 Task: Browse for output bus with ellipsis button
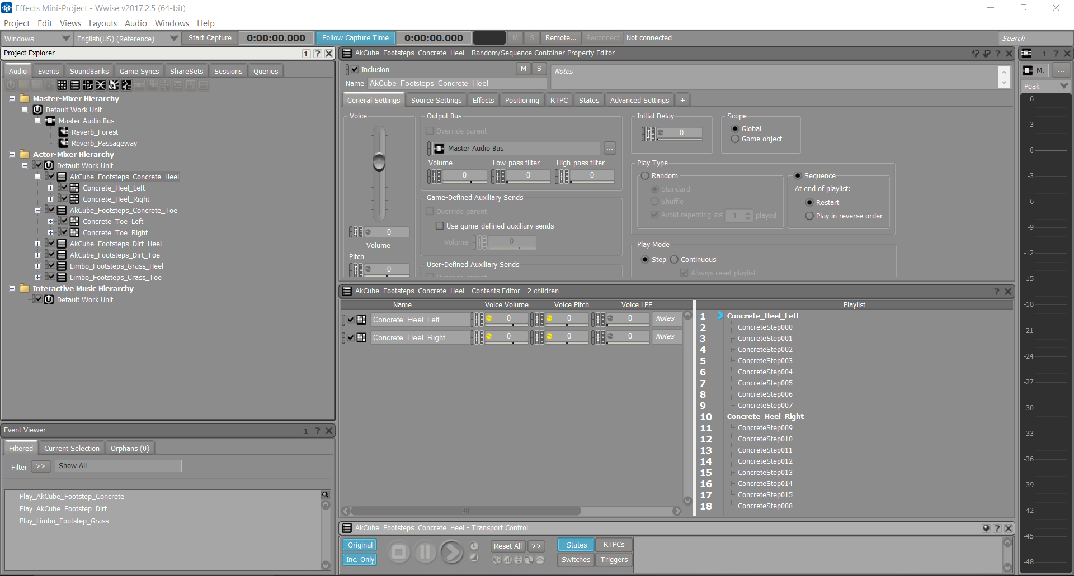[x=610, y=149]
